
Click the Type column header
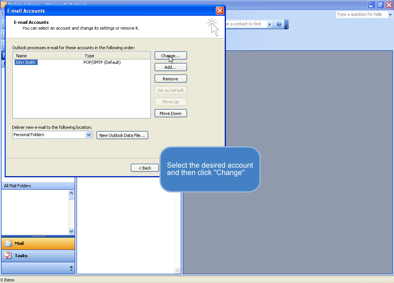tap(115, 56)
